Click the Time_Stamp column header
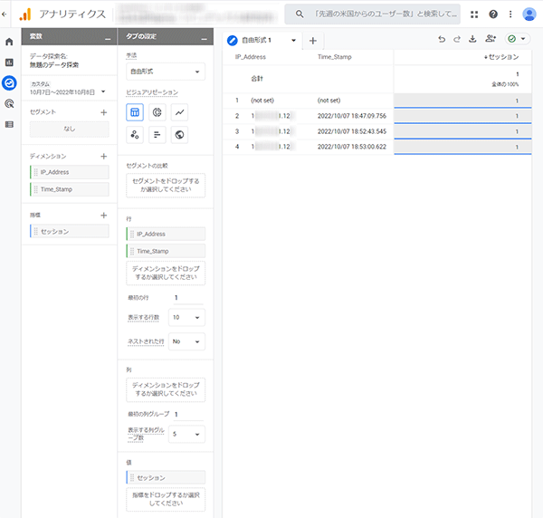Screen dimensions: 543x518 [335, 57]
